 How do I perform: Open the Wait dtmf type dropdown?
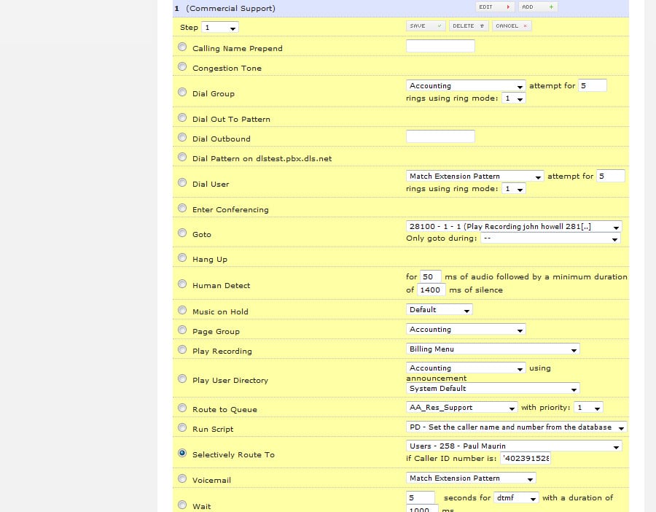click(515, 498)
